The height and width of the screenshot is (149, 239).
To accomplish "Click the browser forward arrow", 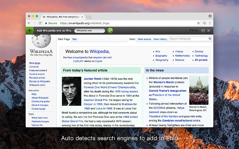I will click(35, 23).
